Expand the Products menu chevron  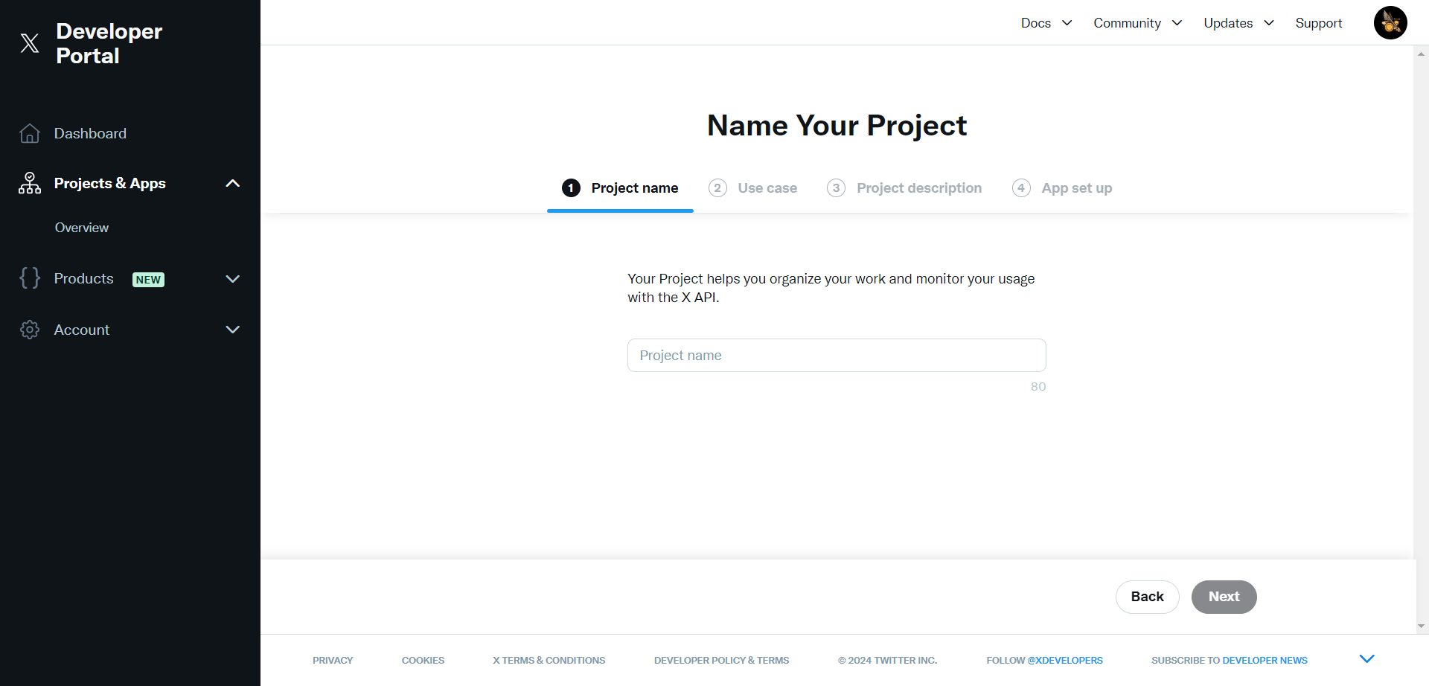(232, 279)
